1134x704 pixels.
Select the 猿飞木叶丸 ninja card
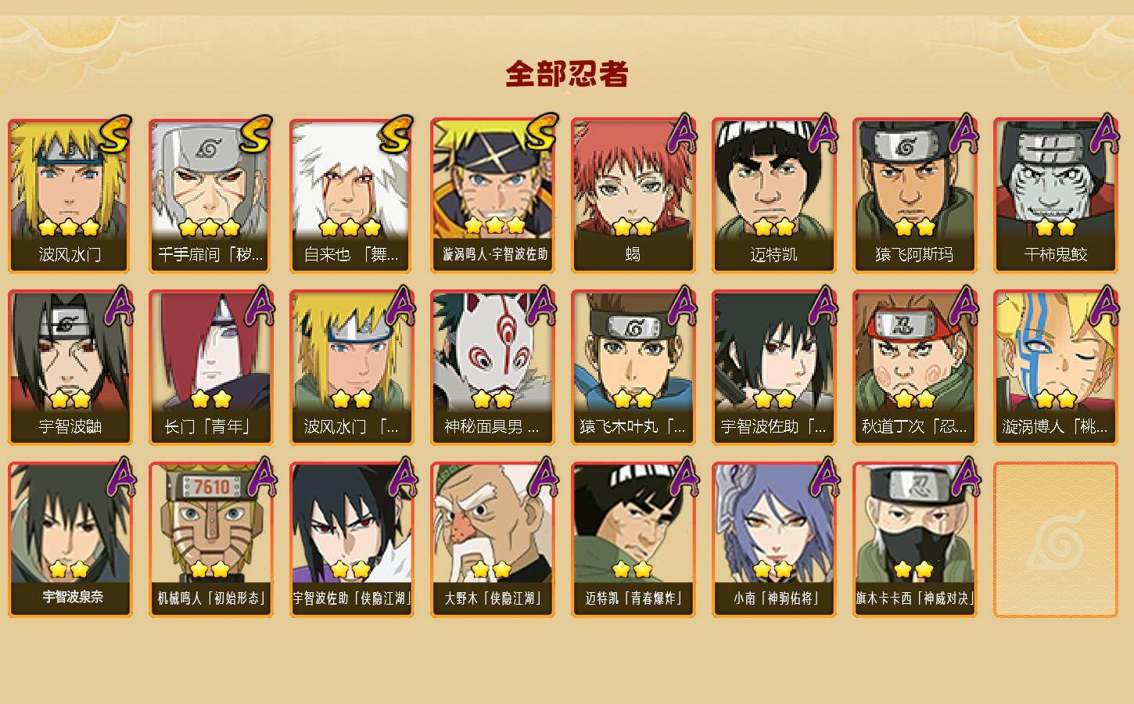(633, 368)
